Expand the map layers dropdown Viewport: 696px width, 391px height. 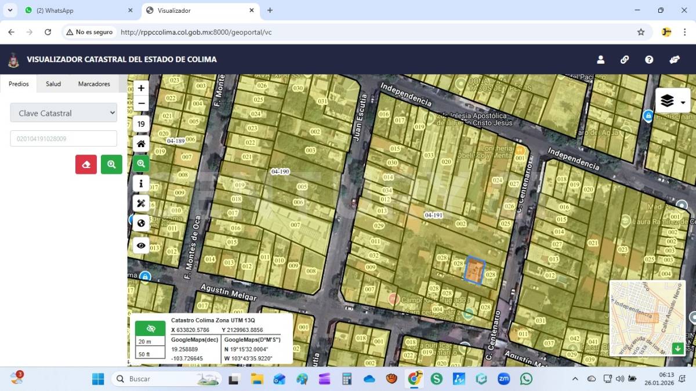[673, 101]
